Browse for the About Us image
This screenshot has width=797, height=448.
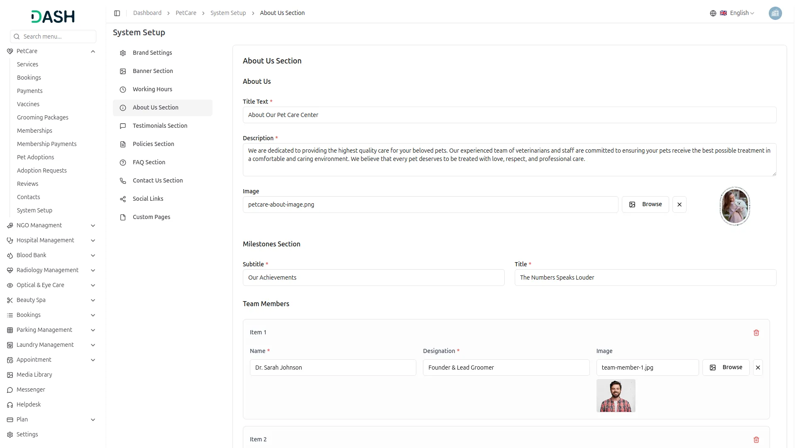645,205
